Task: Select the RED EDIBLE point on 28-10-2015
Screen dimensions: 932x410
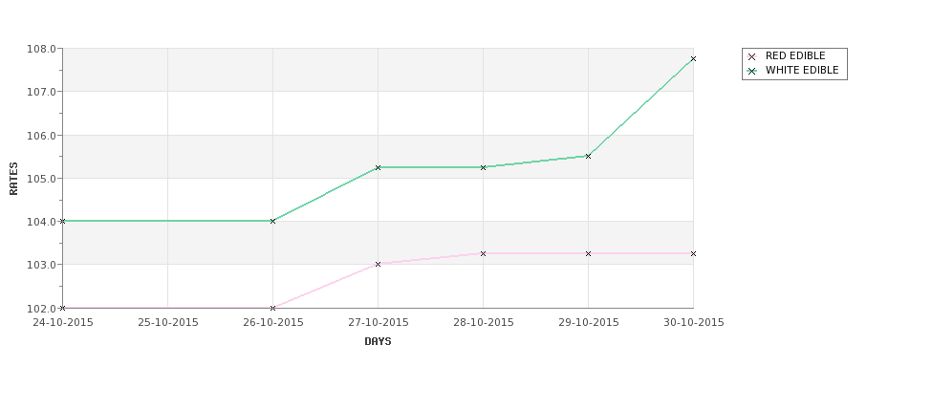Action: pyautogui.click(x=484, y=253)
